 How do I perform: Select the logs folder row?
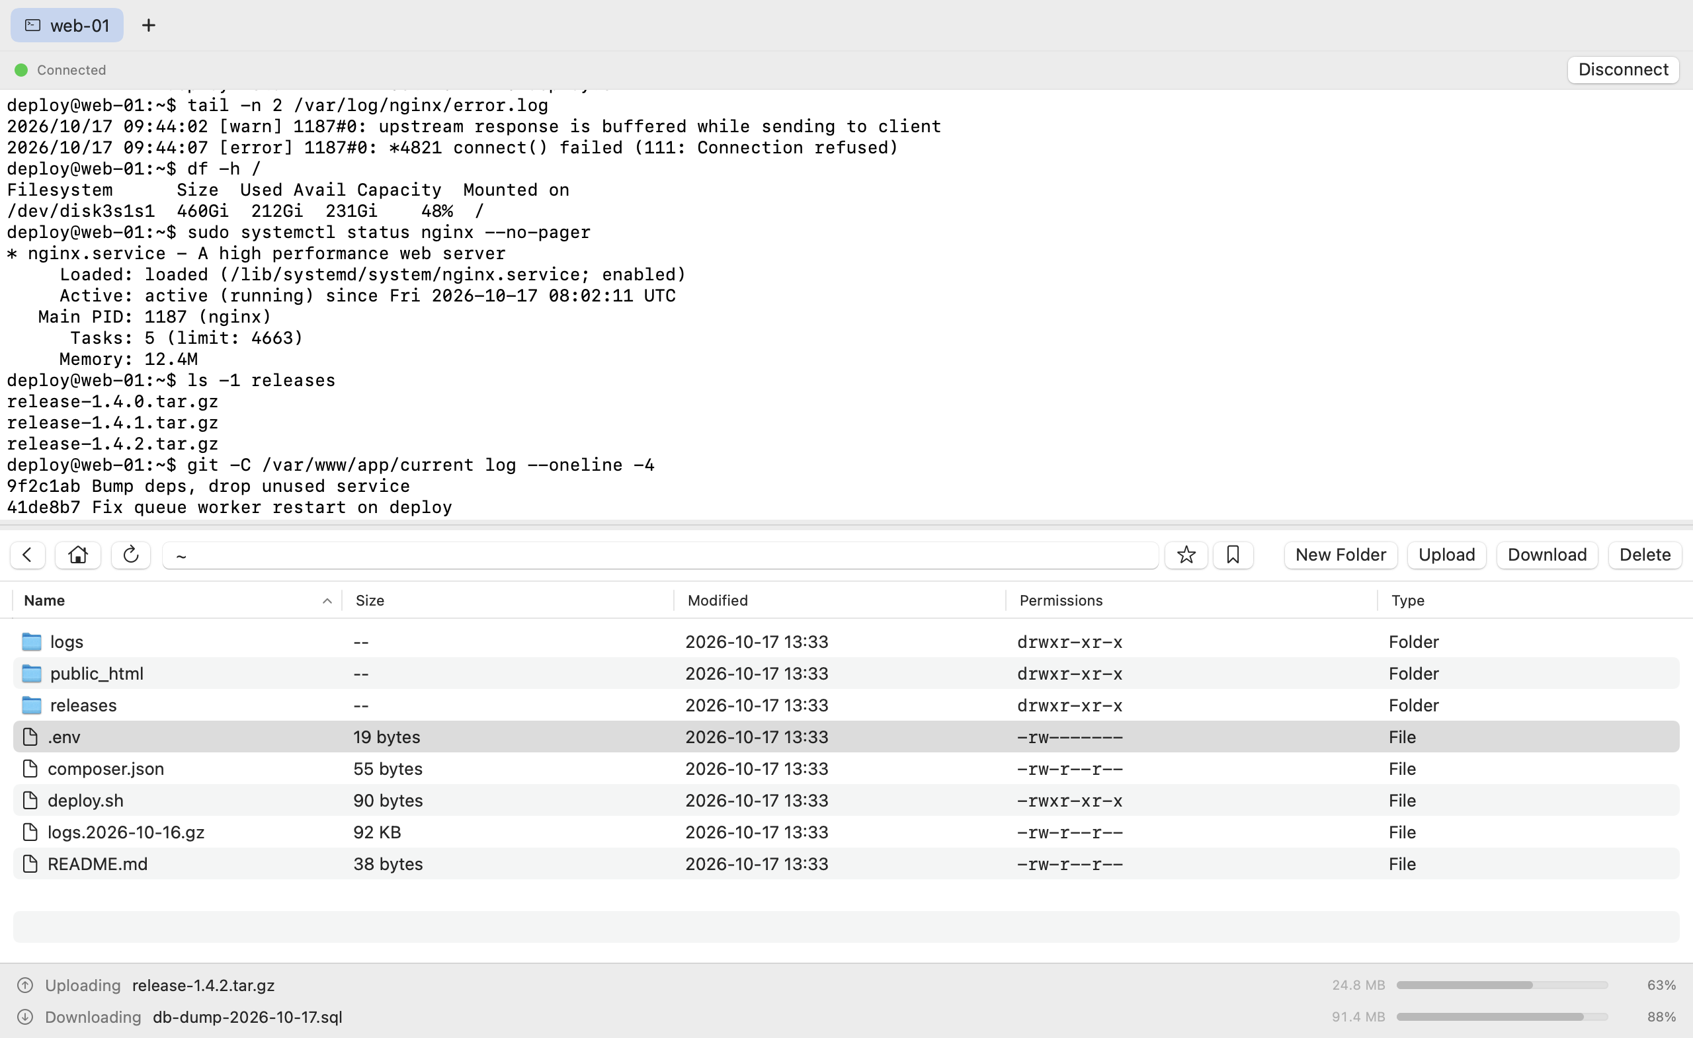coord(846,641)
